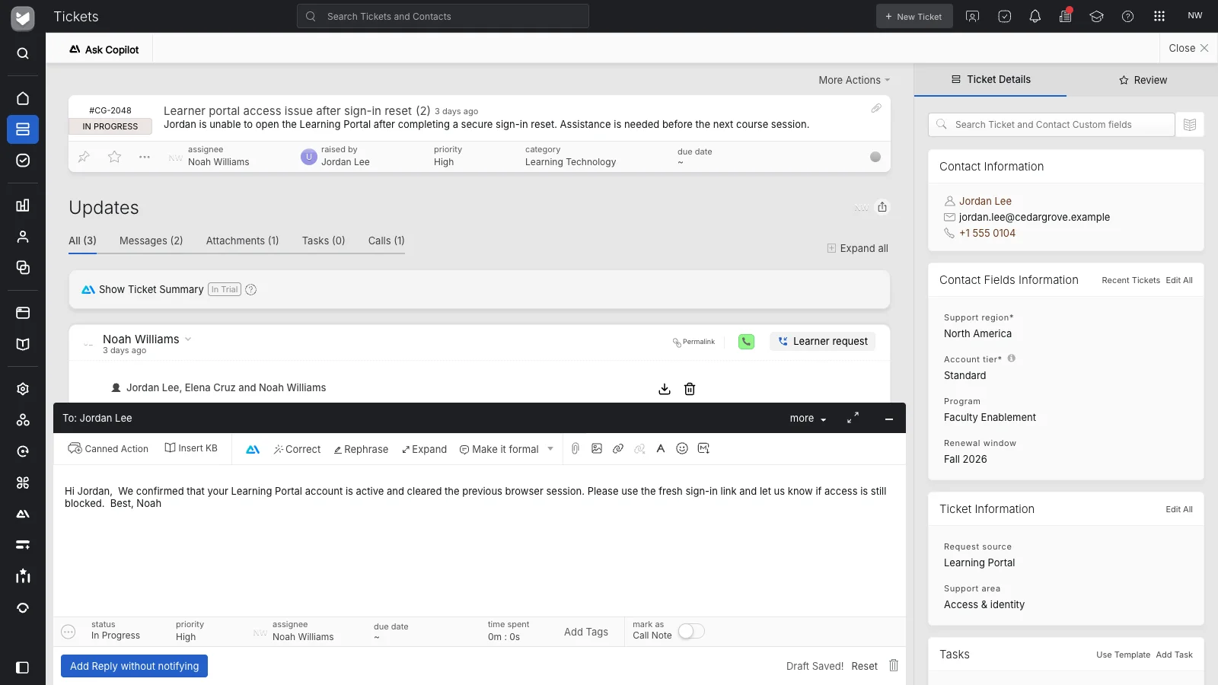Click Show Ticket Summary
The width and height of the screenshot is (1218, 685).
point(151,289)
